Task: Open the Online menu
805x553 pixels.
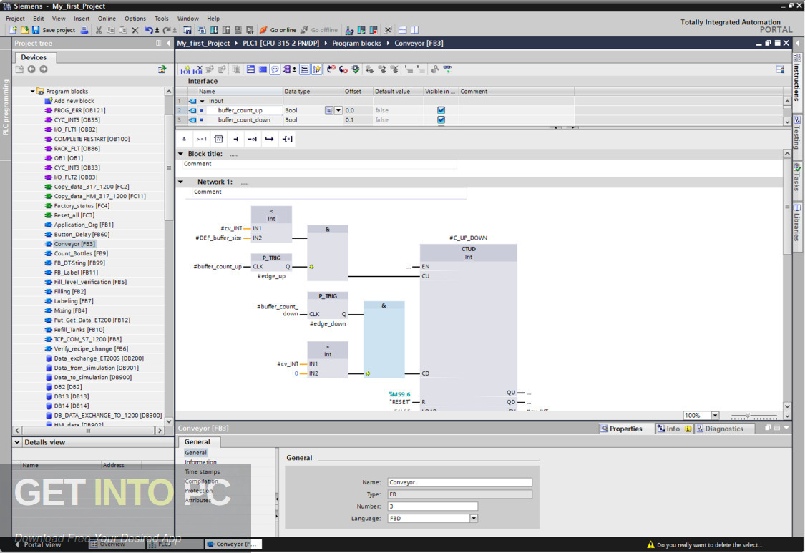Action: pos(107,19)
